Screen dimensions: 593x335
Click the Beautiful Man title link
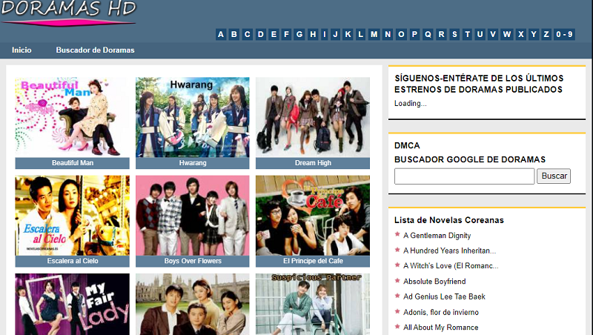[72, 163]
